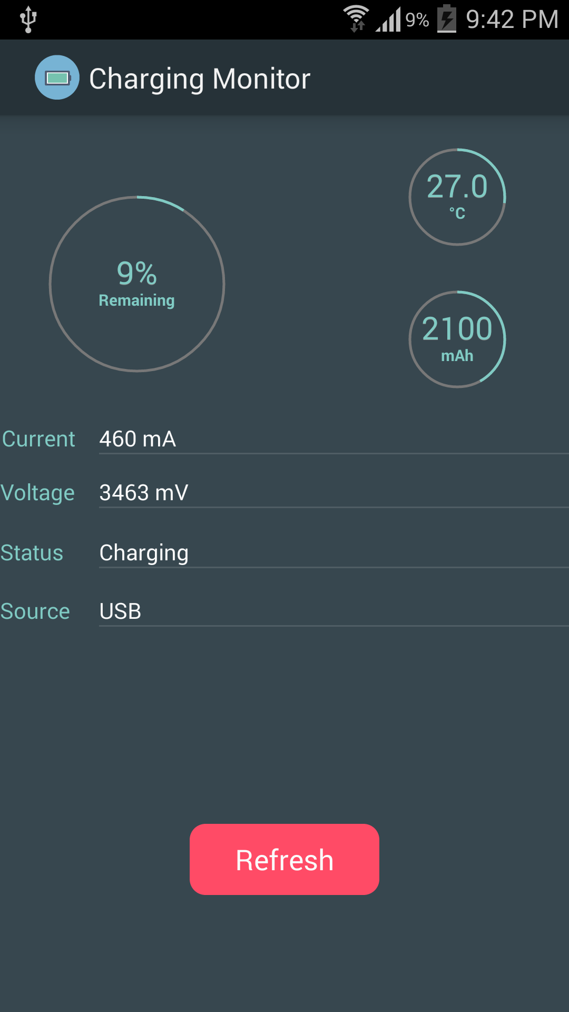569x1012 pixels.
Task: Tap the USB connection icon in status bar
Action: click(x=28, y=20)
